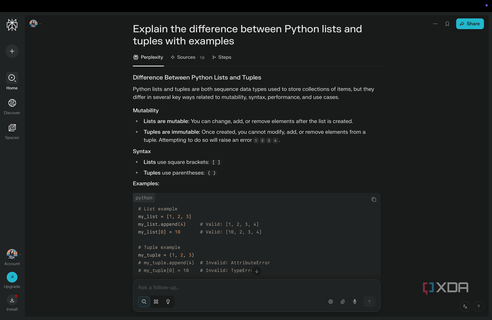Select the Search mode toggle
The width and height of the screenshot is (492, 320).
(x=144, y=301)
